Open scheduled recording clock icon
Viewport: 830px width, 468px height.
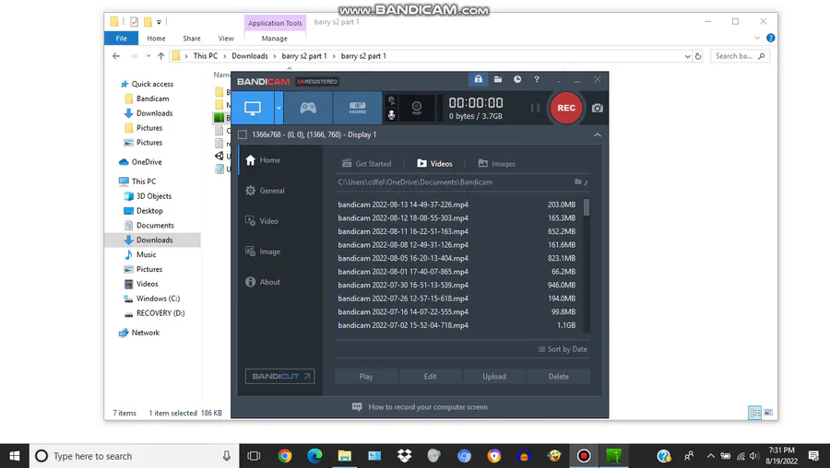click(517, 79)
